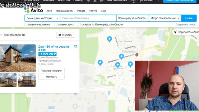Open the Услуги section
The height and width of the screenshot is (112, 199).
pyautogui.click(x=93, y=11)
